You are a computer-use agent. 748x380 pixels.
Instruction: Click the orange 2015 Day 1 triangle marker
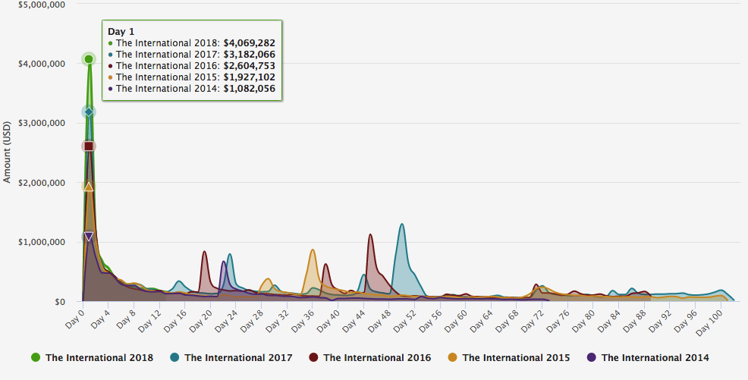(x=89, y=187)
